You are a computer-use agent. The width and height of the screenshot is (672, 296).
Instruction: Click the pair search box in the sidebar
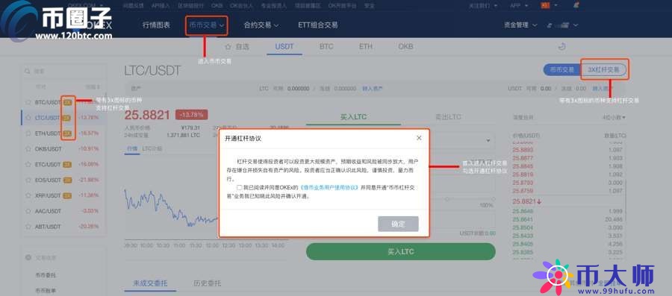[x=63, y=72]
